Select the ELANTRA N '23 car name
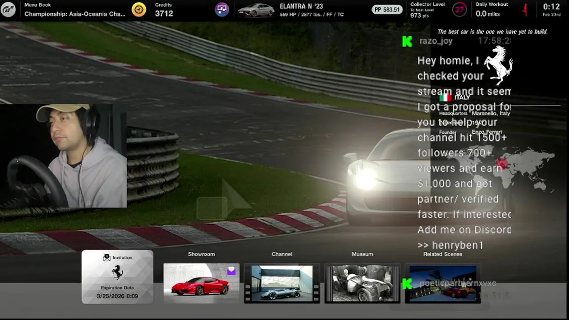 coord(301,6)
